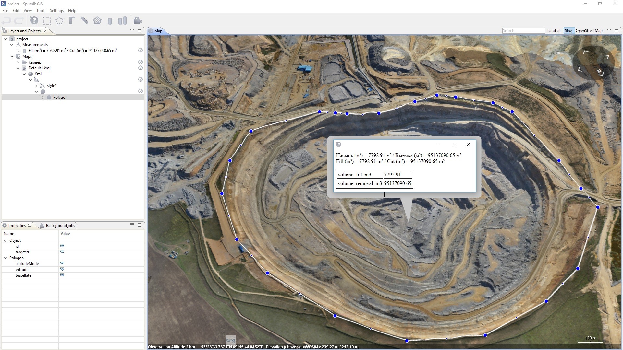Switch basemap to OpenStreetMap
The width and height of the screenshot is (623, 350).
(x=589, y=31)
